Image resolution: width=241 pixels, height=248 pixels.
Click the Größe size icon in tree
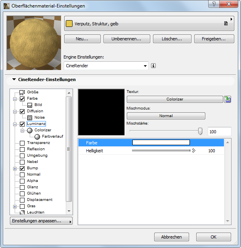point(22,93)
